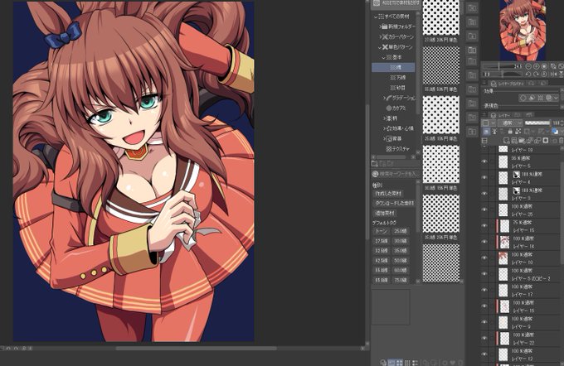Filter by 追加素材 tag
564x366 pixels.
385,214
